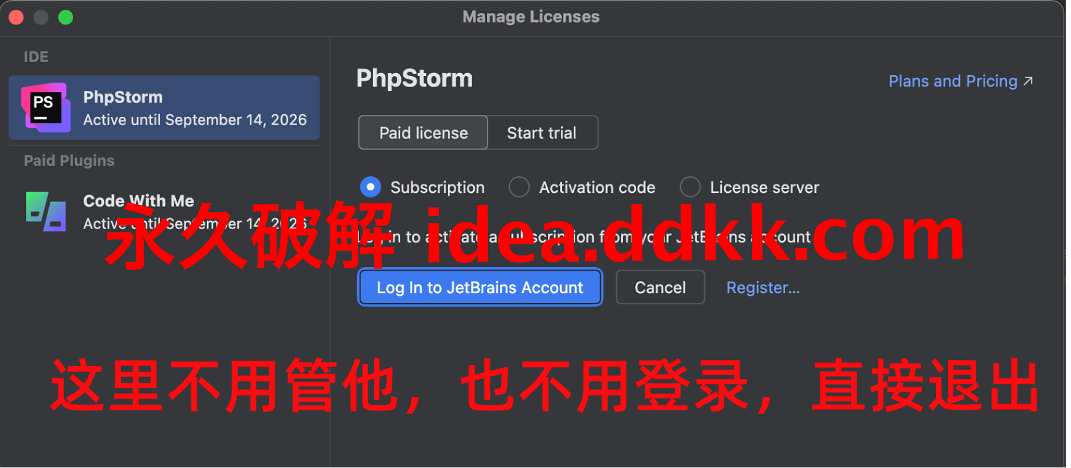Click the gray minimize window button

pyautogui.click(x=41, y=17)
